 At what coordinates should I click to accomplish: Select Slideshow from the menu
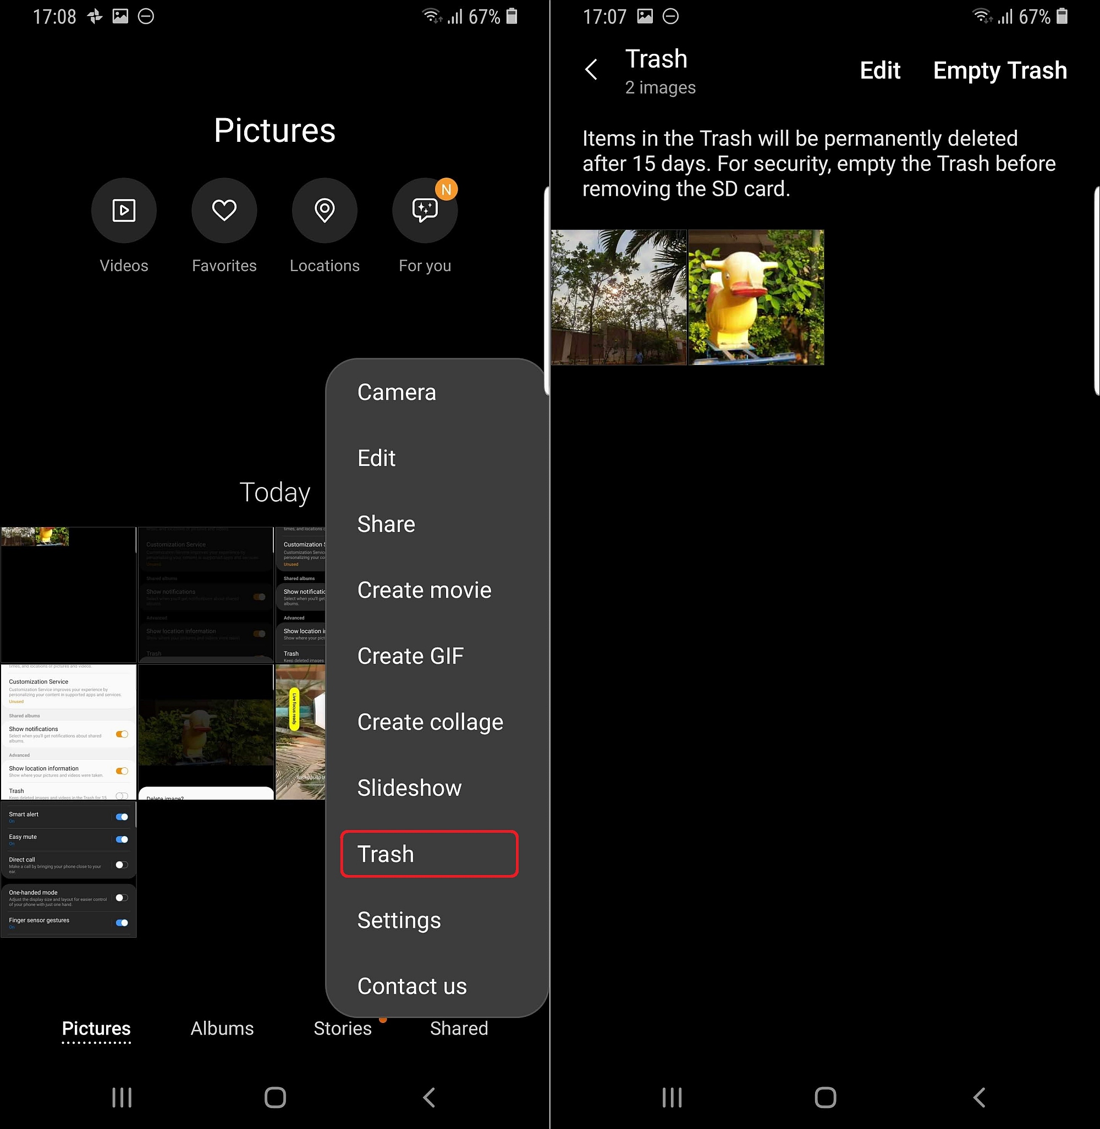408,788
